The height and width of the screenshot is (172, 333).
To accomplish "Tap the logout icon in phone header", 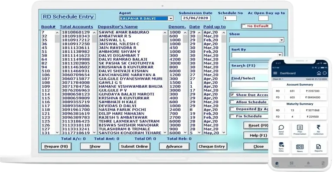I will coord(325,73).
